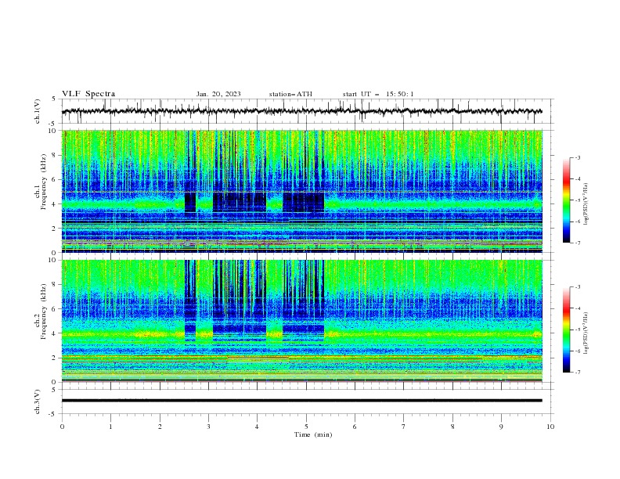Click time axis tick label "6"
Screen dimensions: 620x479
pyautogui.click(x=355, y=427)
